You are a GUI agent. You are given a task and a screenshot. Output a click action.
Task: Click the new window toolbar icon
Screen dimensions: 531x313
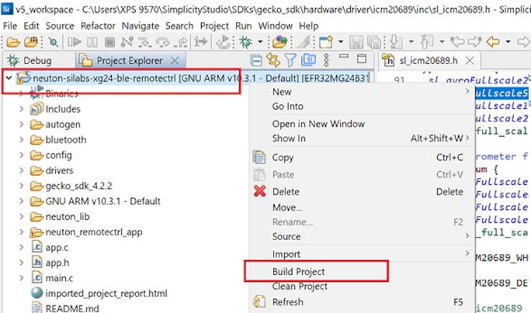tap(326, 42)
